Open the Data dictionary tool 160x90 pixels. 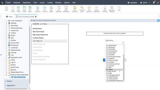(x=105, y=9)
